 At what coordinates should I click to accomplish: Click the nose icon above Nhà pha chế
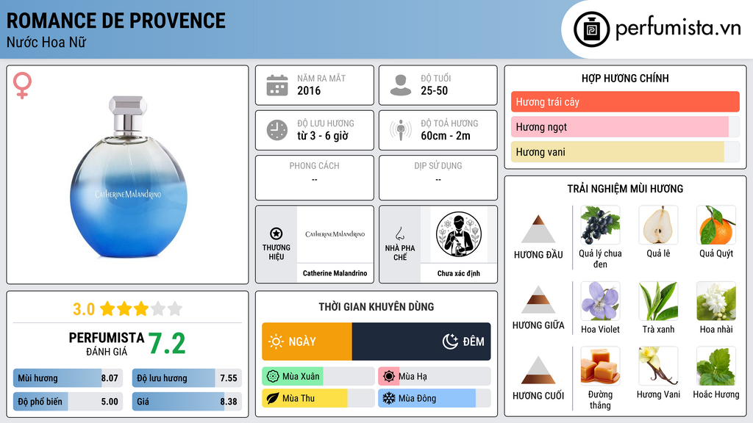point(399,234)
